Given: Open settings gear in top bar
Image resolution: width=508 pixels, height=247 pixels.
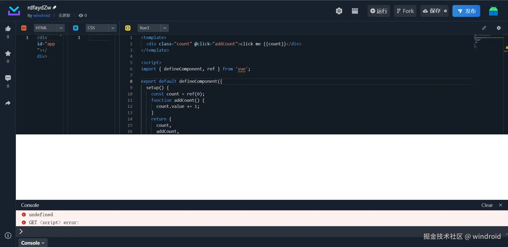Looking at the screenshot, I should click(x=339, y=11).
